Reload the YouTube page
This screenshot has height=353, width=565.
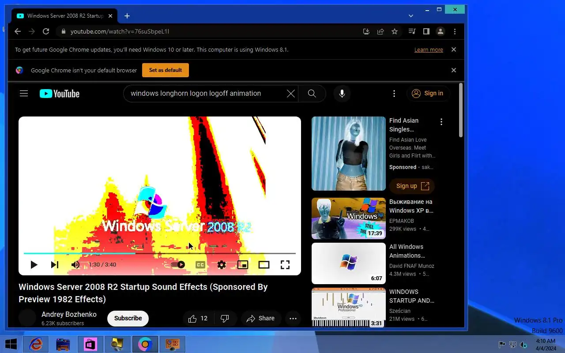click(46, 31)
